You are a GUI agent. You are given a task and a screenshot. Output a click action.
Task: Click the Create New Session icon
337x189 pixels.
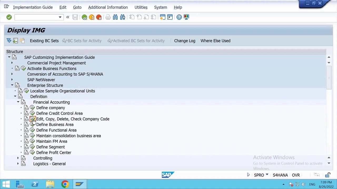[x=162, y=17]
